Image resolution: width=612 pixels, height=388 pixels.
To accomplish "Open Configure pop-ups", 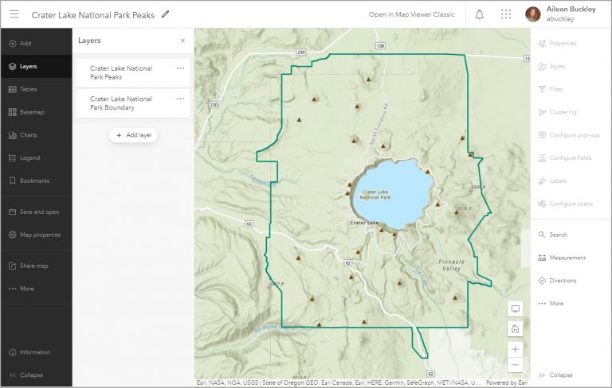I will [571, 135].
